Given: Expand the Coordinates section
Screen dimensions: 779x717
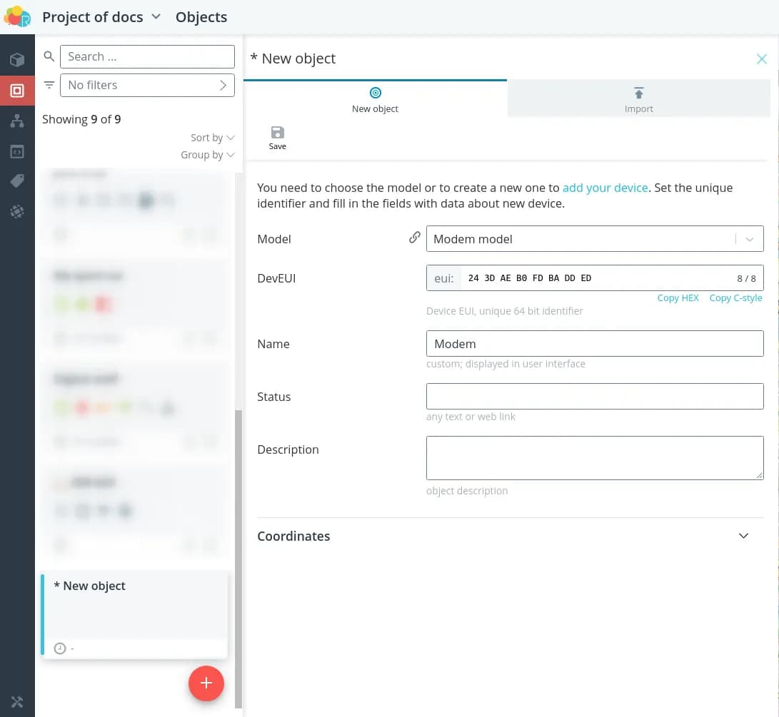Looking at the screenshot, I should point(743,536).
